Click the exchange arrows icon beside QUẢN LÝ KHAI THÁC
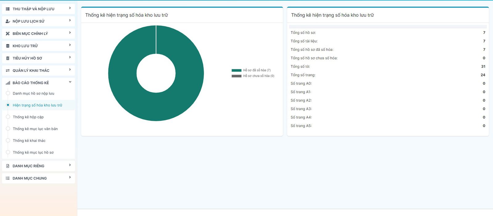 point(8,70)
